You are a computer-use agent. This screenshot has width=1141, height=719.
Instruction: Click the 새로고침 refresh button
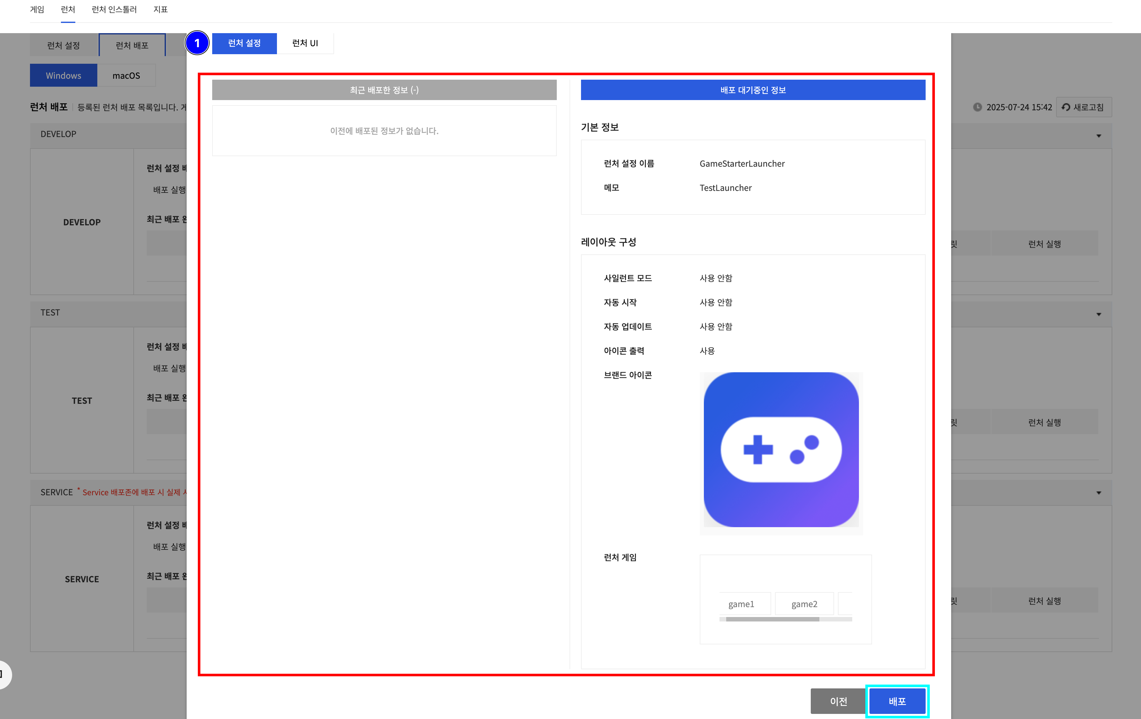1084,107
